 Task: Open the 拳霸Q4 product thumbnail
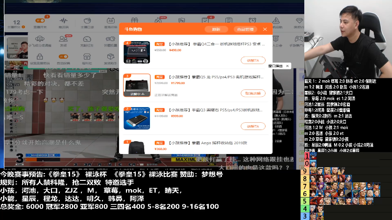coord(137,52)
